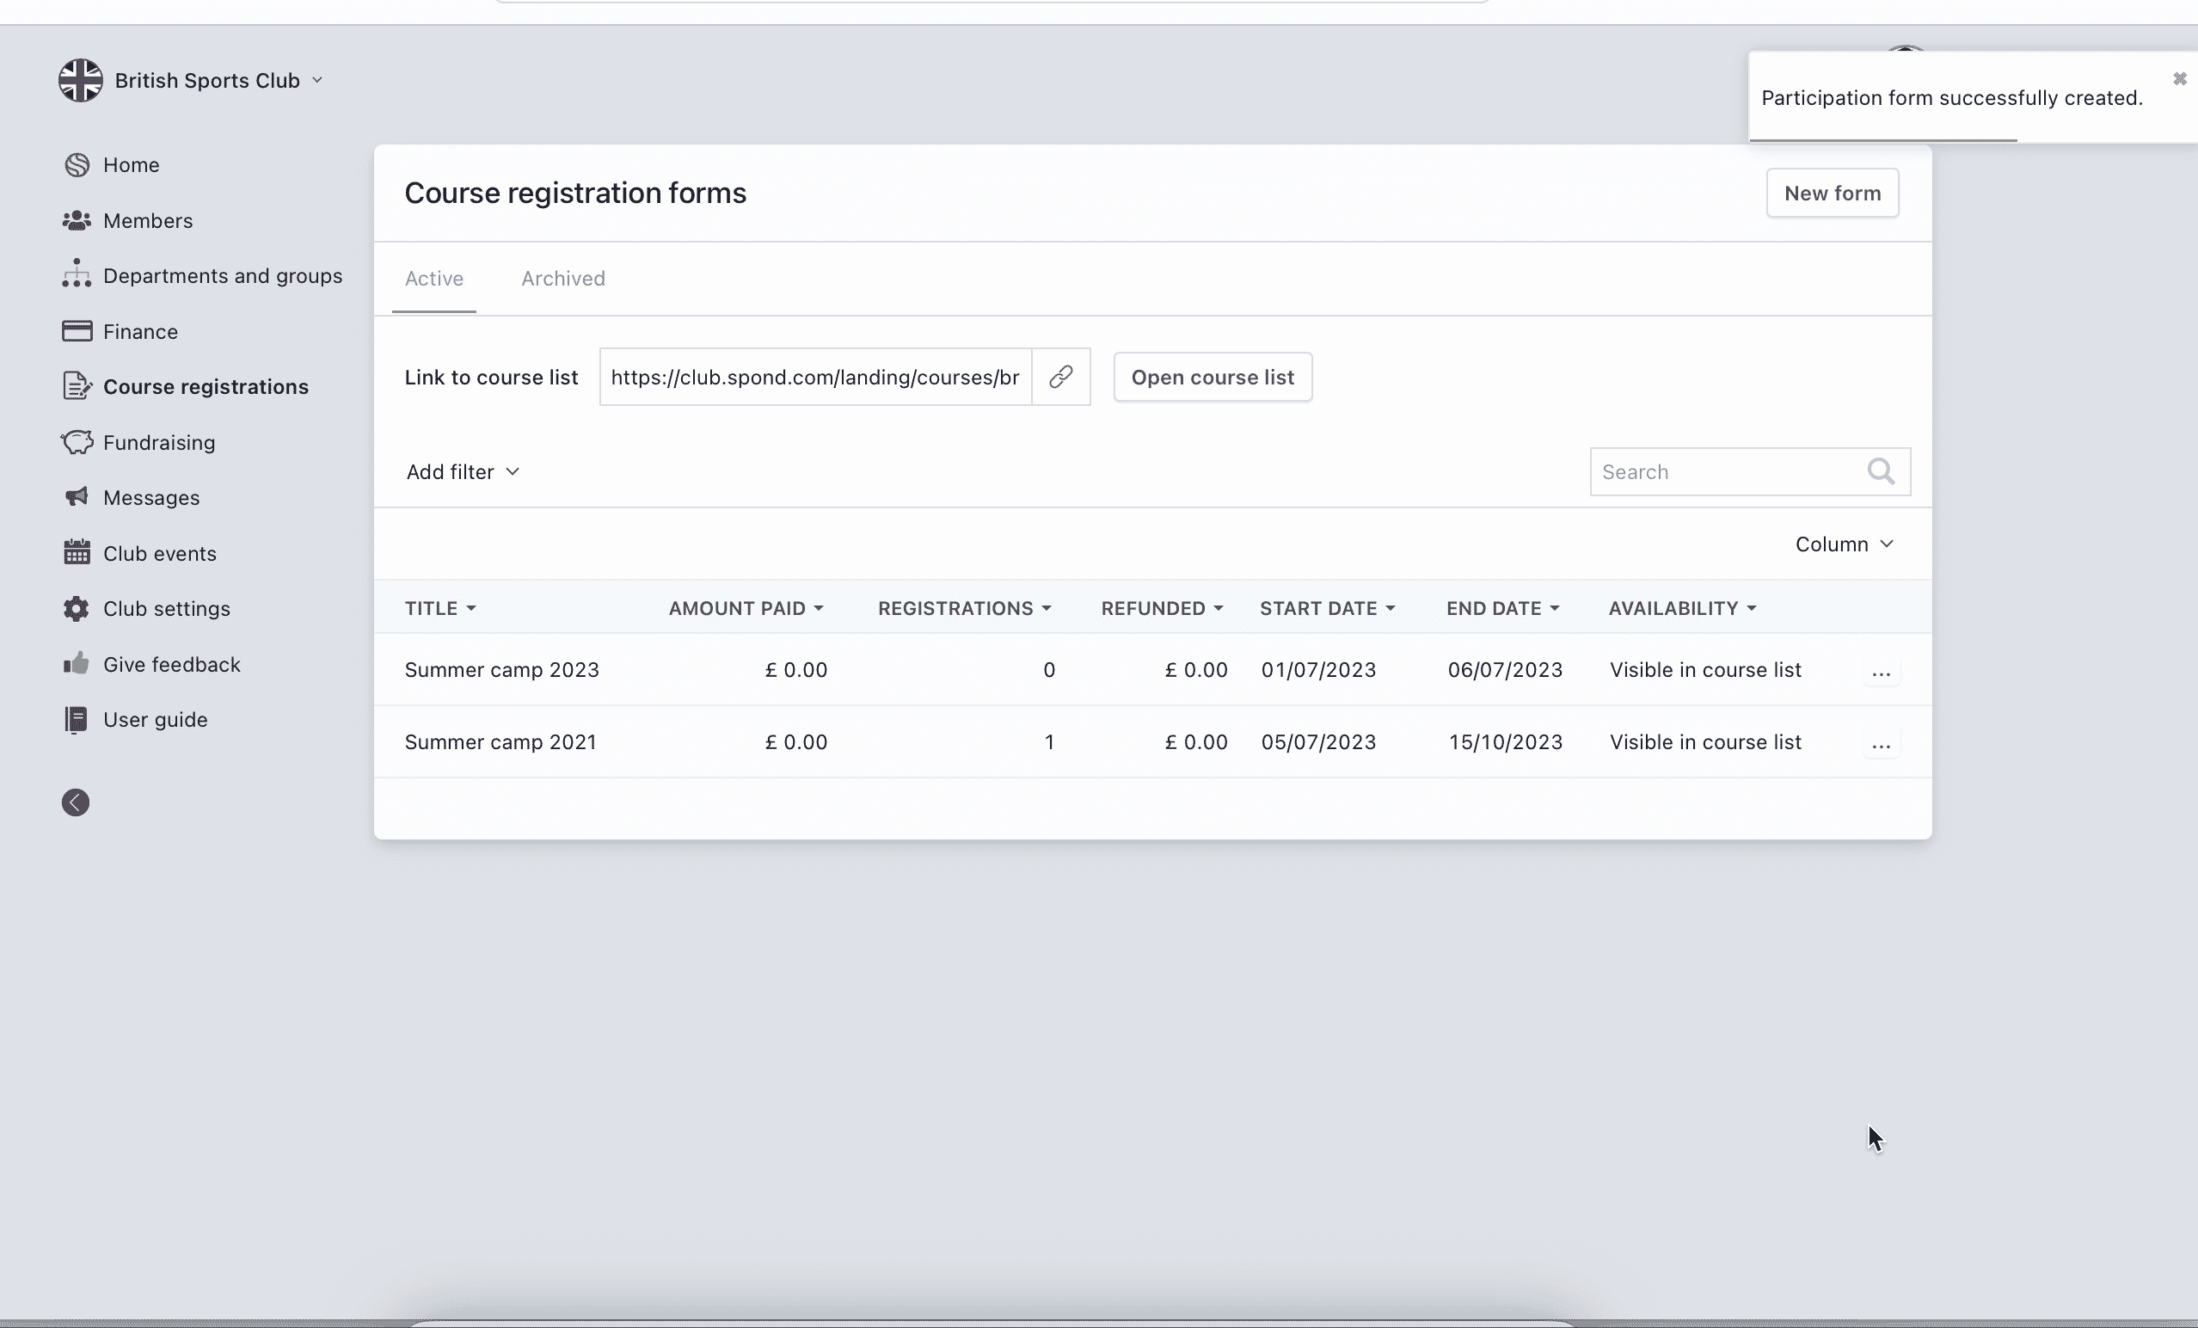The height and width of the screenshot is (1328, 2198).
Task: Click Fundraising piggy bank icon
Action: [x=77, y=443]
